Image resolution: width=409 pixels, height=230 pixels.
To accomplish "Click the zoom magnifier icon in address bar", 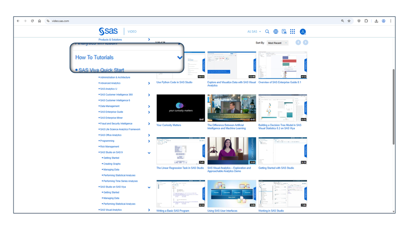I will click(343, 21).
